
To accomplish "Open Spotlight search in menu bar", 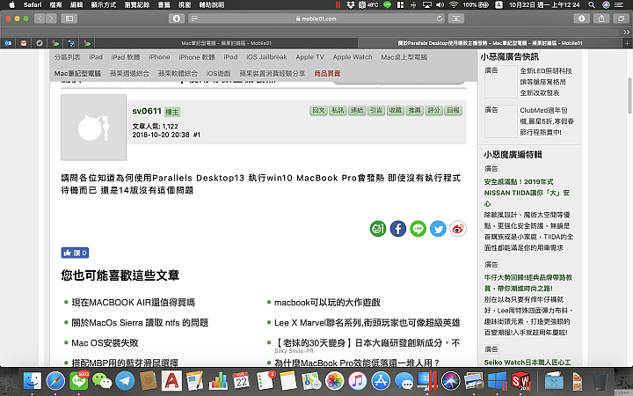I will [x=592, y=5].
